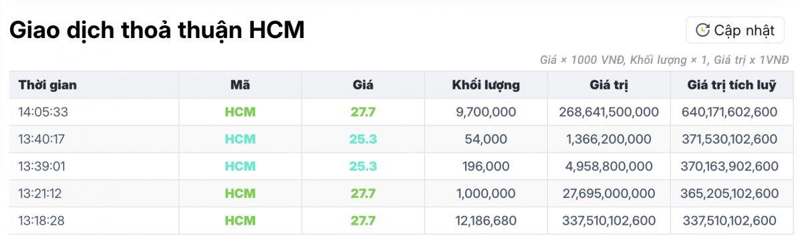Select the 268,641,500,000 value cell
Viewport: 802px width, 250px height.
(x=609, y=112)
